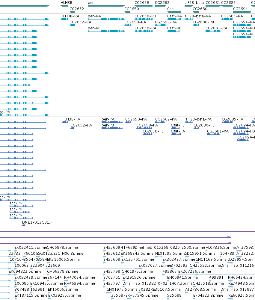Select the Csat-PA CDS label
The image size is (255, 300).
coord(178,131)
